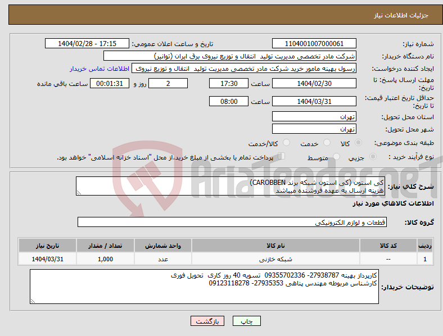Click the buyer organization name field

230,56
